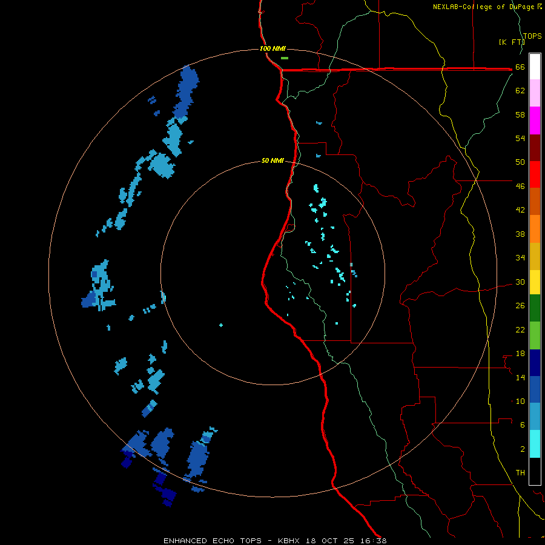Click the 26 label on the scale
The image size is (545, 545).
[x=520, y=306]
